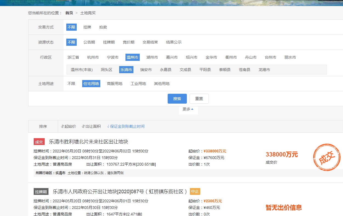Go to 首页 in breadcrumb
The image size is (343, 216).
69,13
